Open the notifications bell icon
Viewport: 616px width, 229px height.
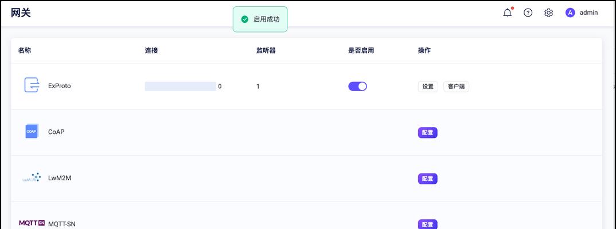(508, 13)
